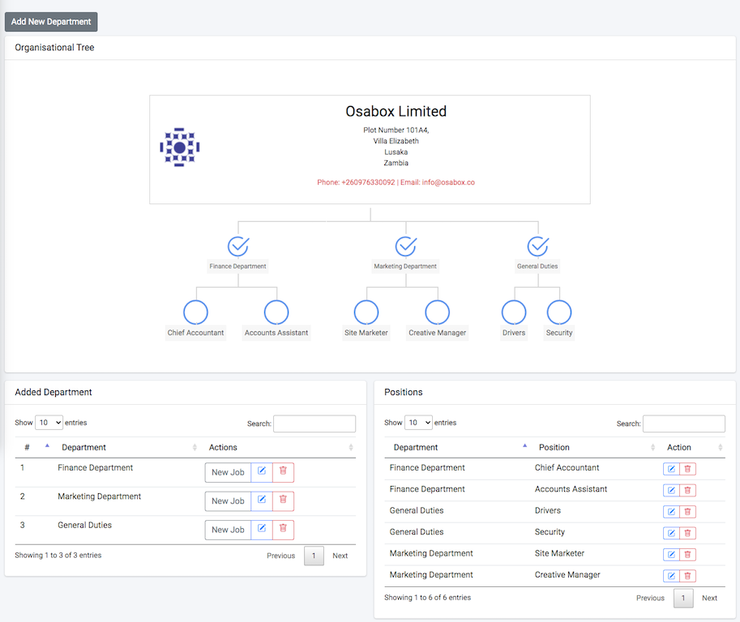Click Add New Department button
Viewport: 740px width, 622px height.
point(51,22)
